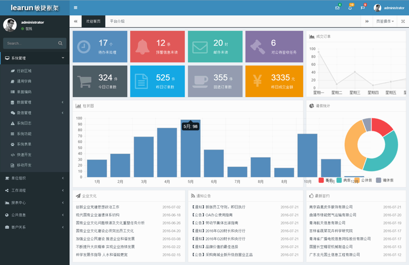Open the mail envelope notifications icon

click(x=337, y=8)
